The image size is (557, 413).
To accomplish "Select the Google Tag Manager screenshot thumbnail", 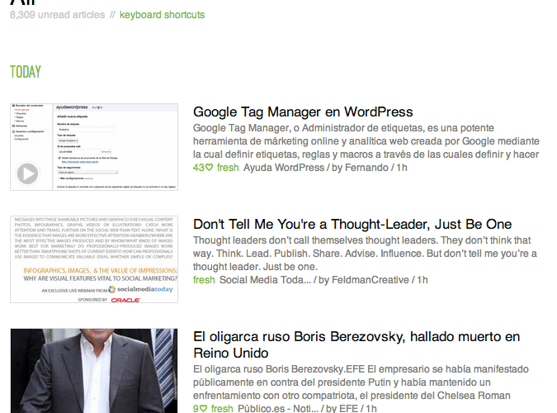I will click(94, 147).
